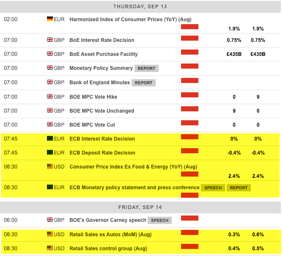Select the Friday, Sep 14 date header
The image size is (283, 257).
[x=140, y=207]
